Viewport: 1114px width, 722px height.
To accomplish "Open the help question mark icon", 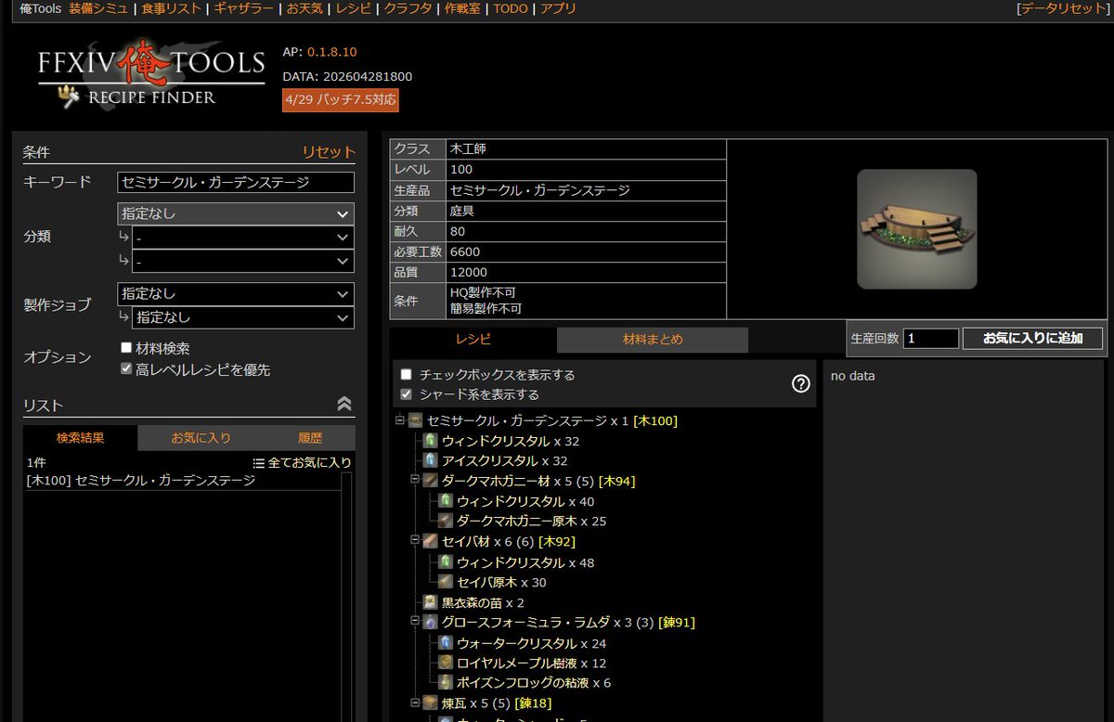I will coord(799,383).
